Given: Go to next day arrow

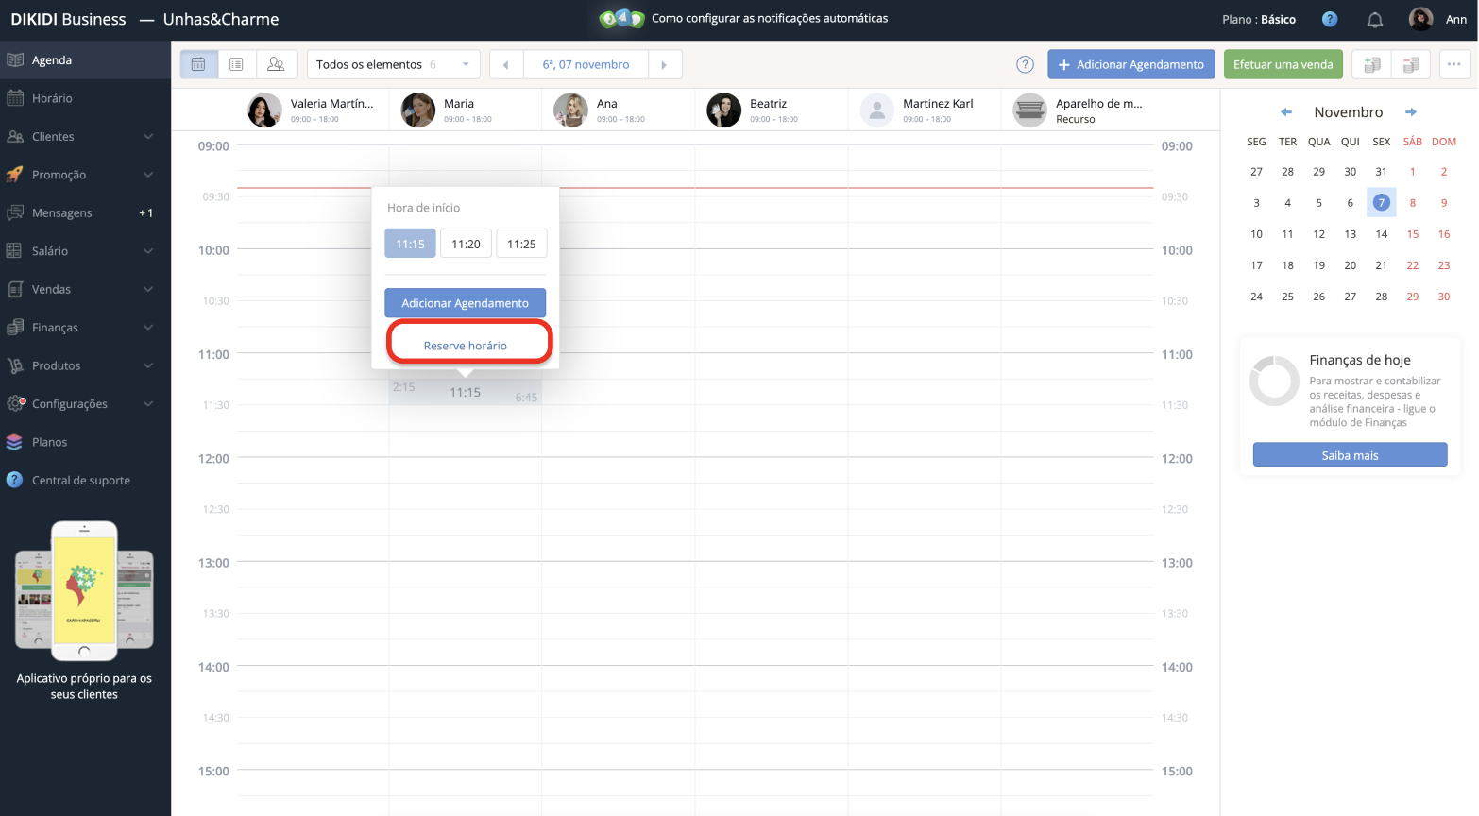Looking at the screenshot, I should tap(664, 64).
